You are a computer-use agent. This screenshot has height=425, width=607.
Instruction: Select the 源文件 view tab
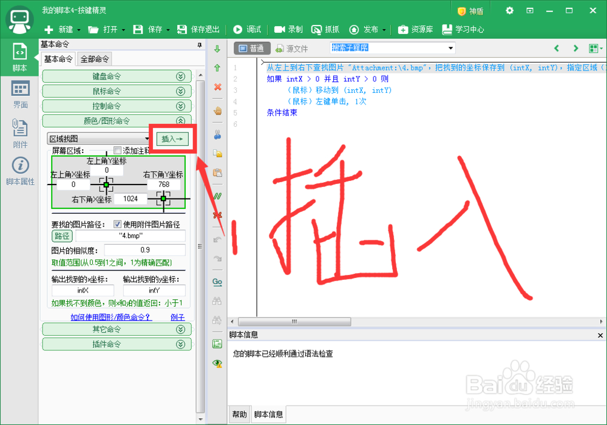click(x=291, y=49)
